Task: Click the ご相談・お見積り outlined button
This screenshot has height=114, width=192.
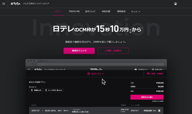Action: pyautogui.click(x=113, y=51)
